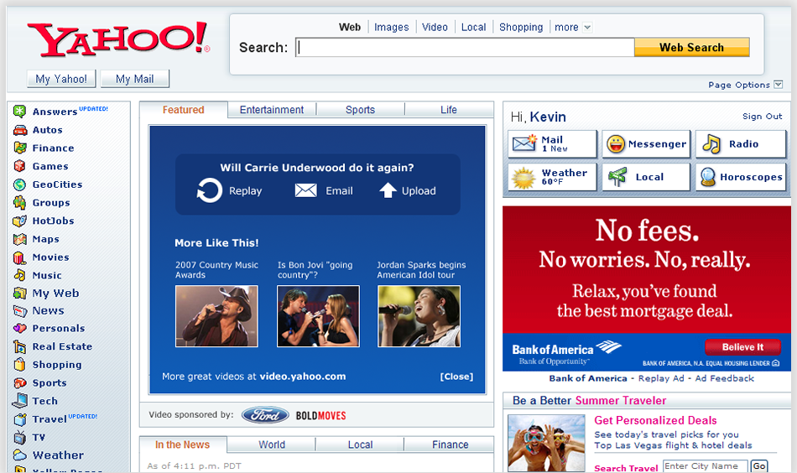Click the Replay circular arrow icon

(x=210, y=190)
